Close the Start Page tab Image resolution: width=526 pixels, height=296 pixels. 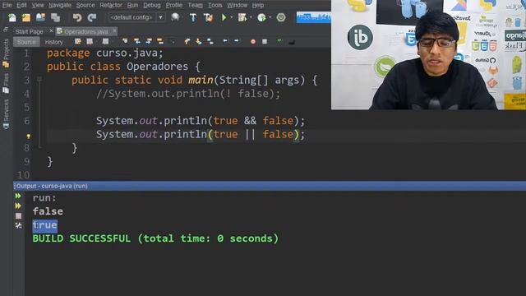(x=51, y=31)
